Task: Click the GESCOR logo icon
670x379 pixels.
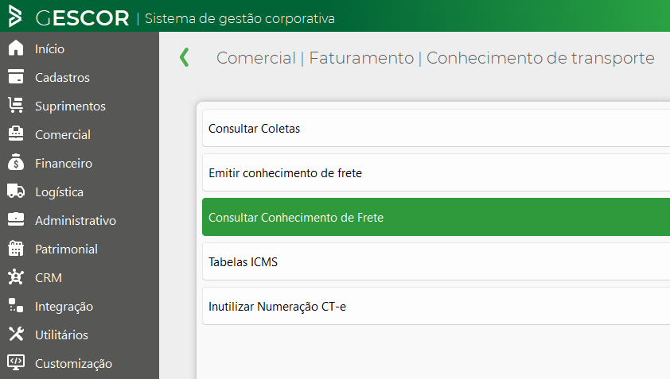Action: click(15, 16)
